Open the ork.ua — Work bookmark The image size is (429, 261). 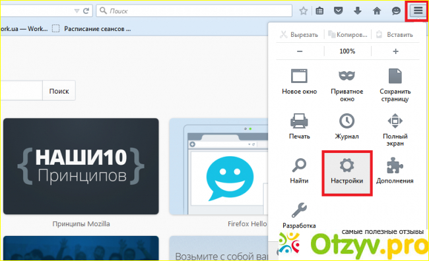click(24, 29)
